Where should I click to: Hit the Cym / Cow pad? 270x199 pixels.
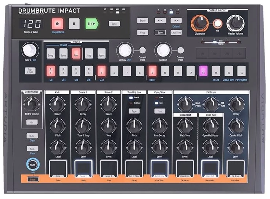click(x=159, y=169)
